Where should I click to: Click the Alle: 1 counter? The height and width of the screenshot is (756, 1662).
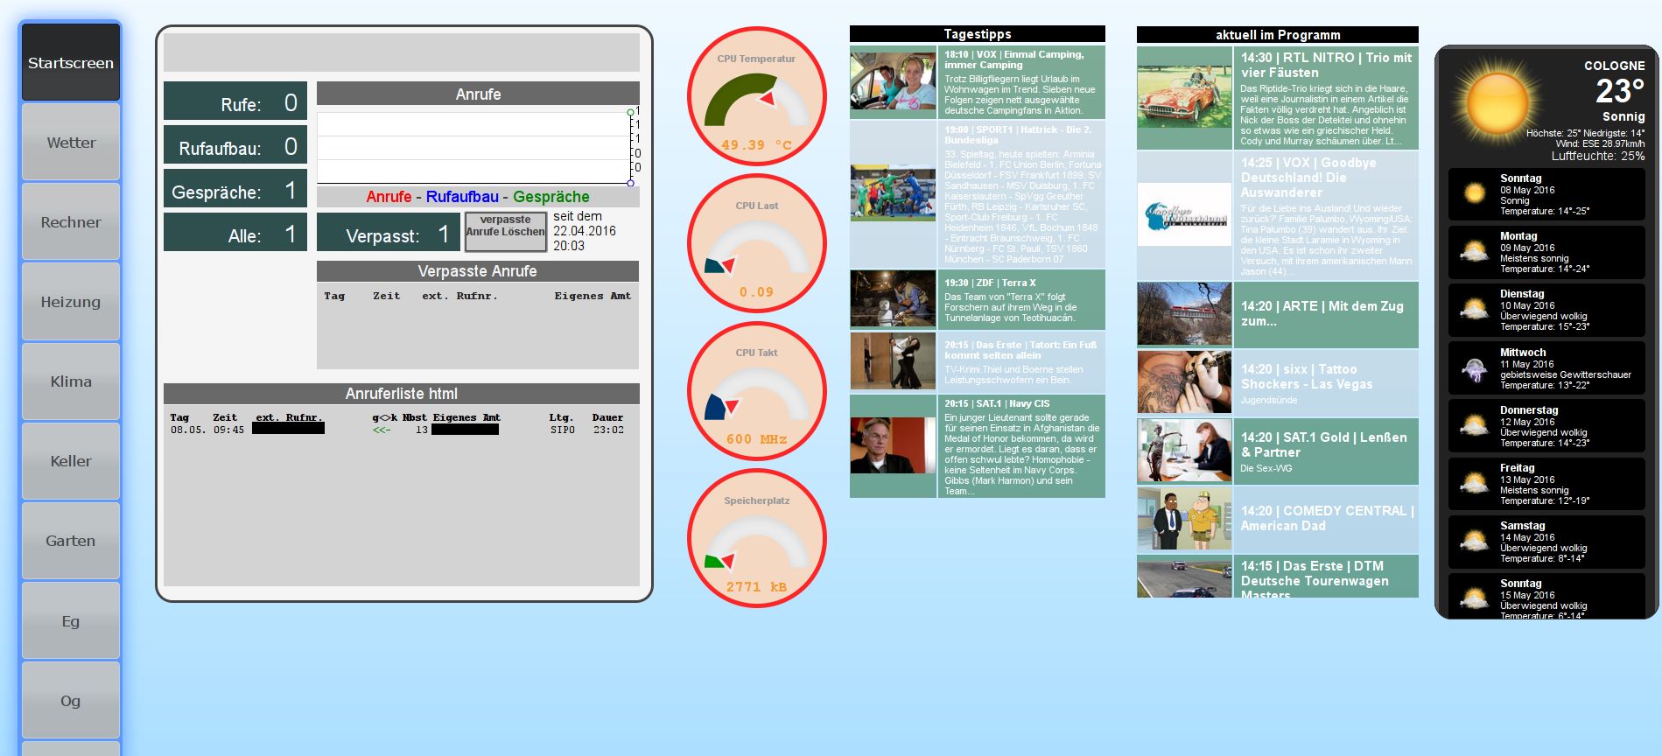[235, 232]
